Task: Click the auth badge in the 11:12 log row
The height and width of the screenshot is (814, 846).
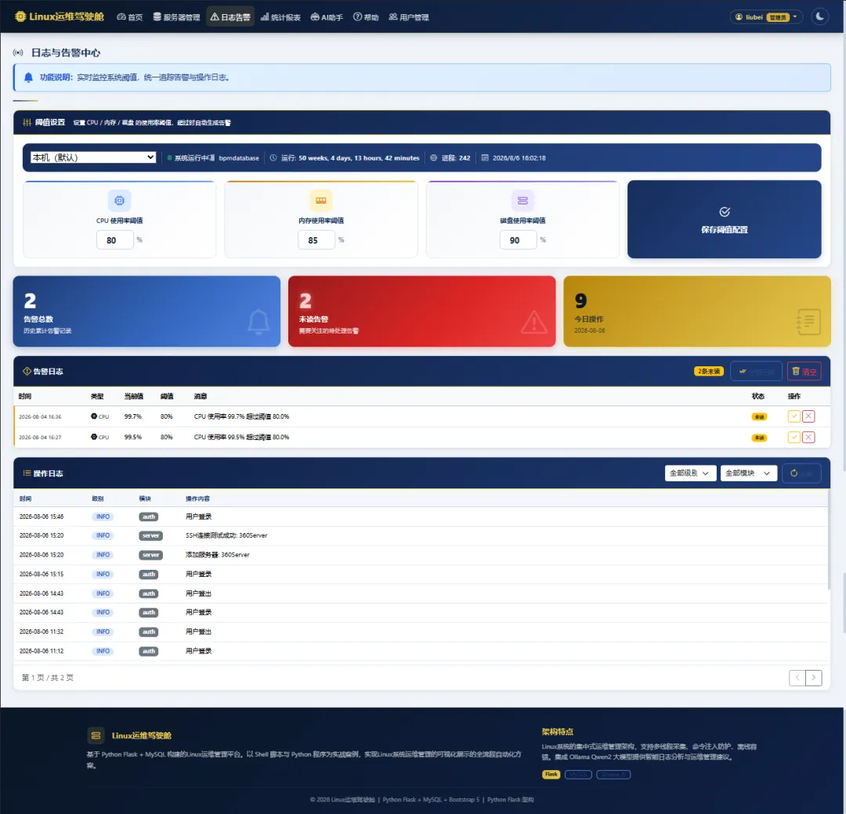Action: [x=148, y=651]
